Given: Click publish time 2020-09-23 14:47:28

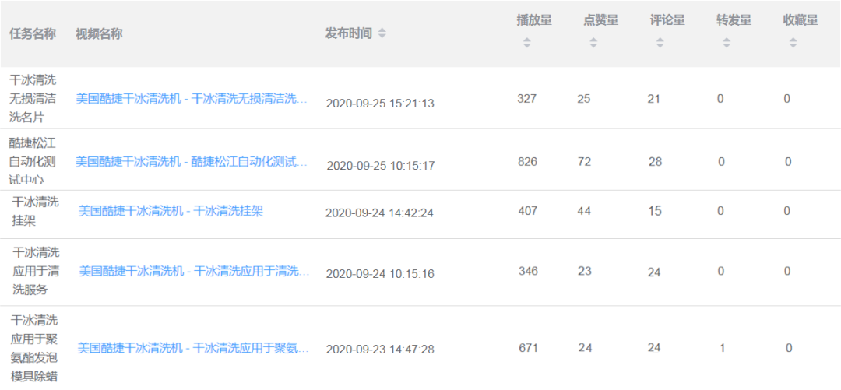Looking at the screenshot, I should (x=380, y=350).
